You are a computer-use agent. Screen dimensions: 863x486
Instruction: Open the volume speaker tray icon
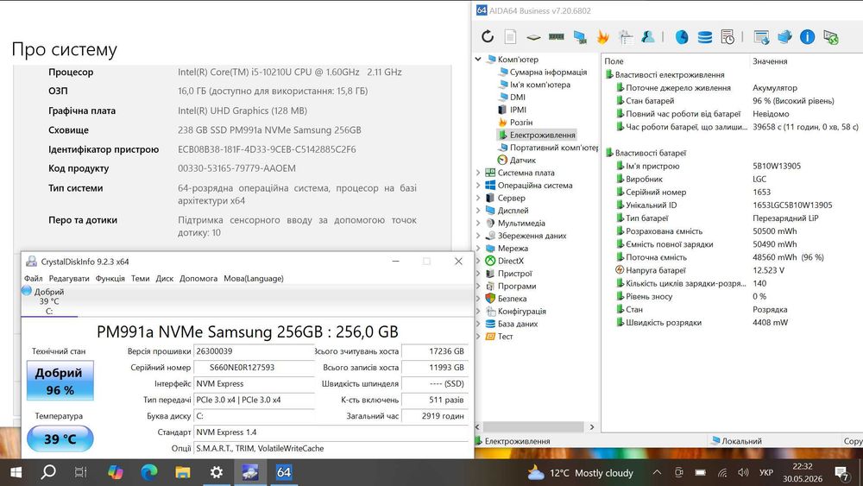pyautogui.click(x=743, y=472)
